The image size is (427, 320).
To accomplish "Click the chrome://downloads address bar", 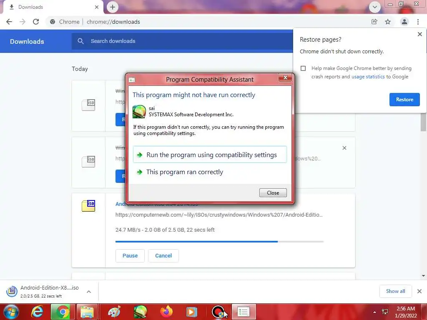I will tap(113, 22).
